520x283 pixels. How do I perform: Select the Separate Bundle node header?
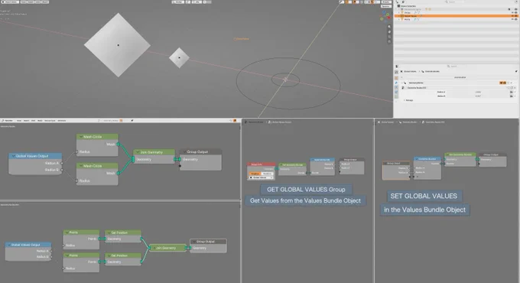pyautogui.click(x=323, y=160)
